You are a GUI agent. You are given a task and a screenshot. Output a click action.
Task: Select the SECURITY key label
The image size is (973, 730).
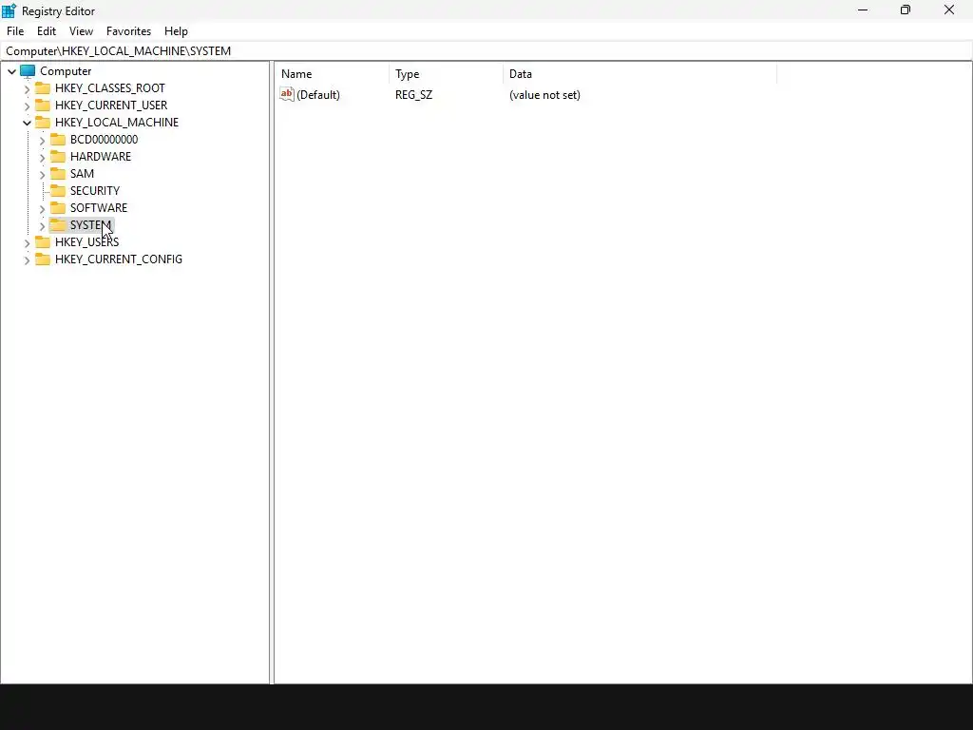[95, 190]
